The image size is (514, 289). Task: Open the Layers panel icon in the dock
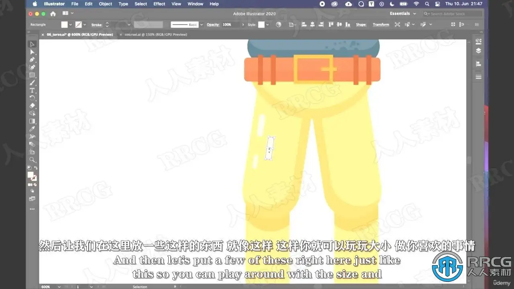[478, 51]
